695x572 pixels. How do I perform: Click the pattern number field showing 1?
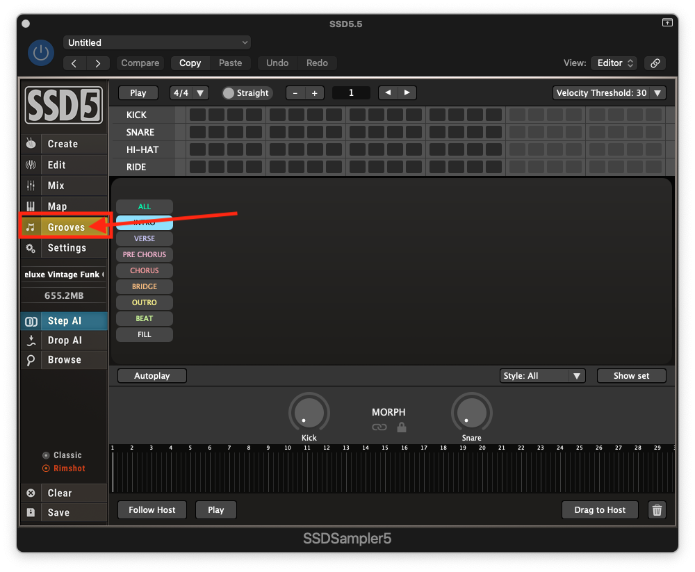tap(351, 93)
